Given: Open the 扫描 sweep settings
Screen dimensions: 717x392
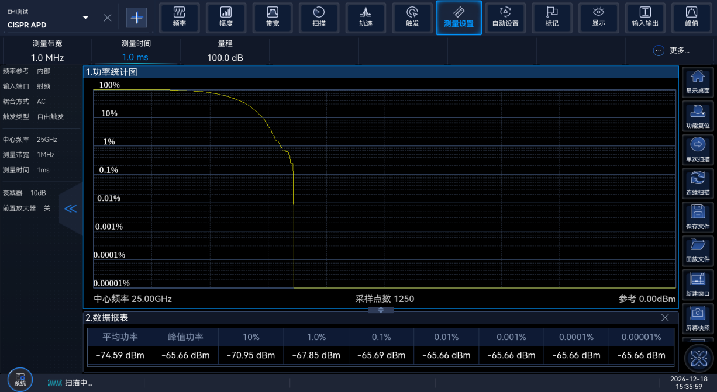Looking at the screenshot, I should coord(319,18).
